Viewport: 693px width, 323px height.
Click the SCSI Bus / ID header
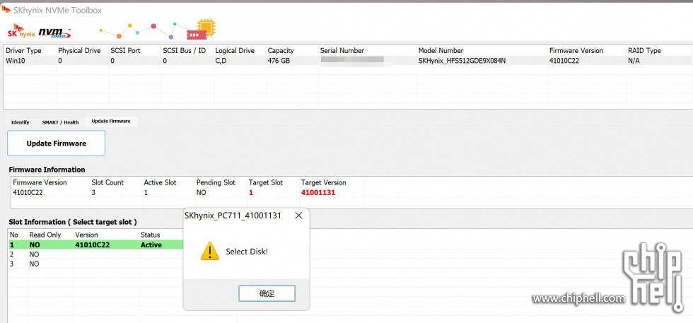coord(185,50)
